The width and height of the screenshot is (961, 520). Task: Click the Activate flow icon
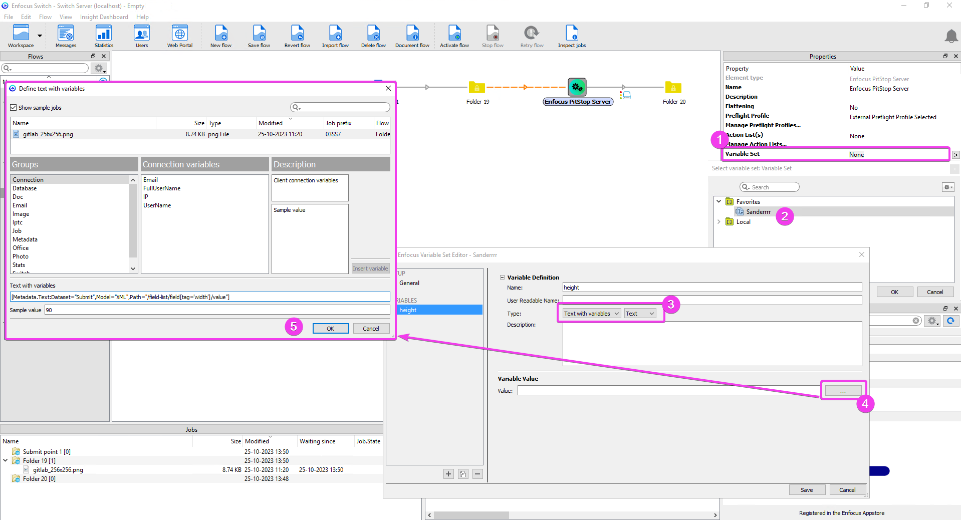[x=454, y=36]
